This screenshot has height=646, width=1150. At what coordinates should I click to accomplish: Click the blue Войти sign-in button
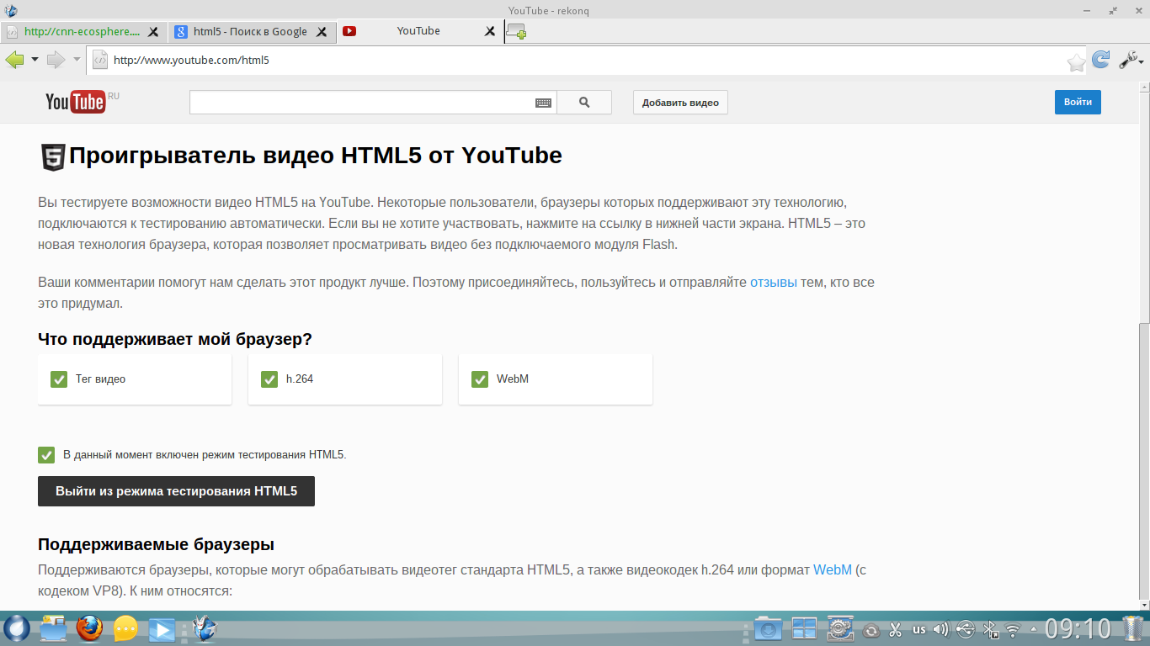(1078, 102)
